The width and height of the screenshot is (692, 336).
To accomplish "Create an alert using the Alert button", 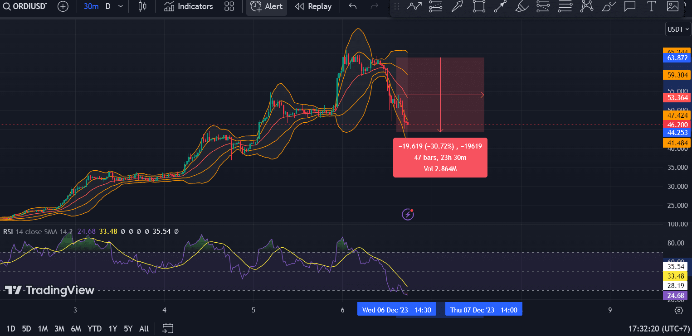I will coord(267,6).
